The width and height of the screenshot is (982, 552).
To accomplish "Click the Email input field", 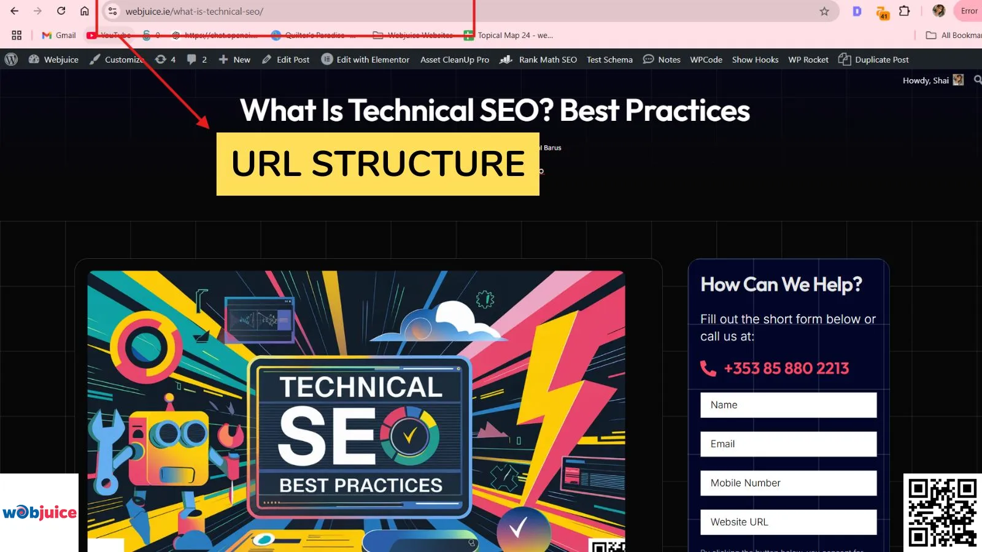I will [x=789, y=444].
